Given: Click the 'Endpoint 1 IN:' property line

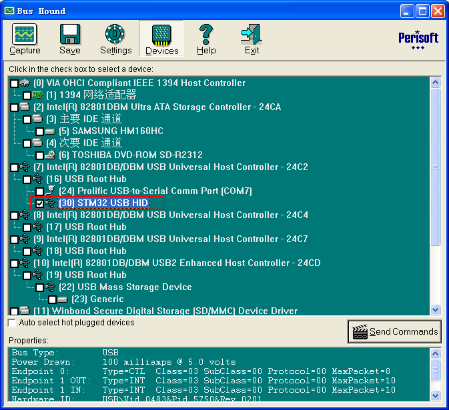Looking at the screenshot, I should pyautogui.click(x=203, y=390).
